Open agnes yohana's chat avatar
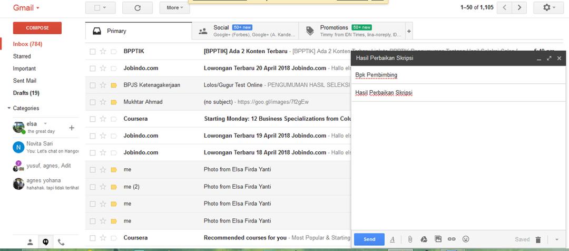Viewport: 569px width, 251px height. (18, 184)
